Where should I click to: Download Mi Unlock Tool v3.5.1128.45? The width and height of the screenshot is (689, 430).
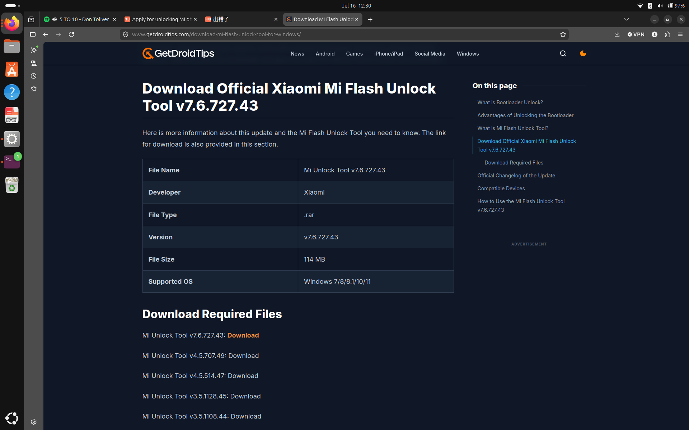pyautogui.click(x=245, y=396)
